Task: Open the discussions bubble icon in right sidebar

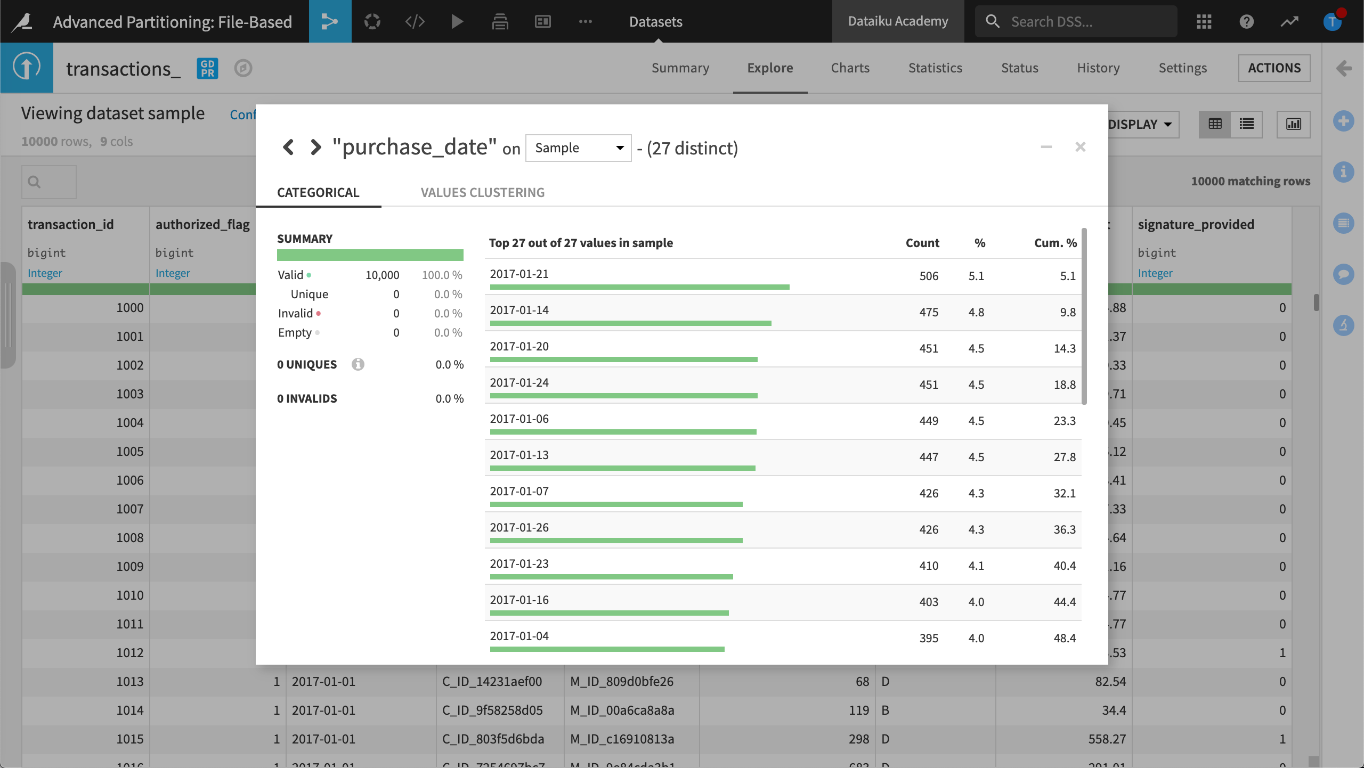Action: pos(1344,274)
